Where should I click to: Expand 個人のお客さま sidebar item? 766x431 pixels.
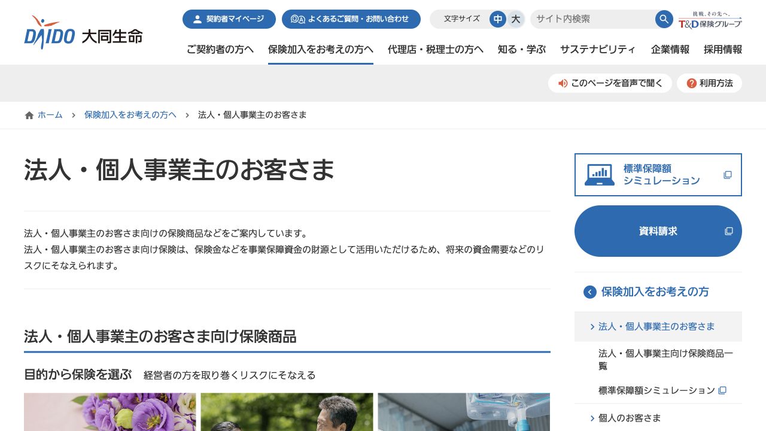(x=658, y=418)
